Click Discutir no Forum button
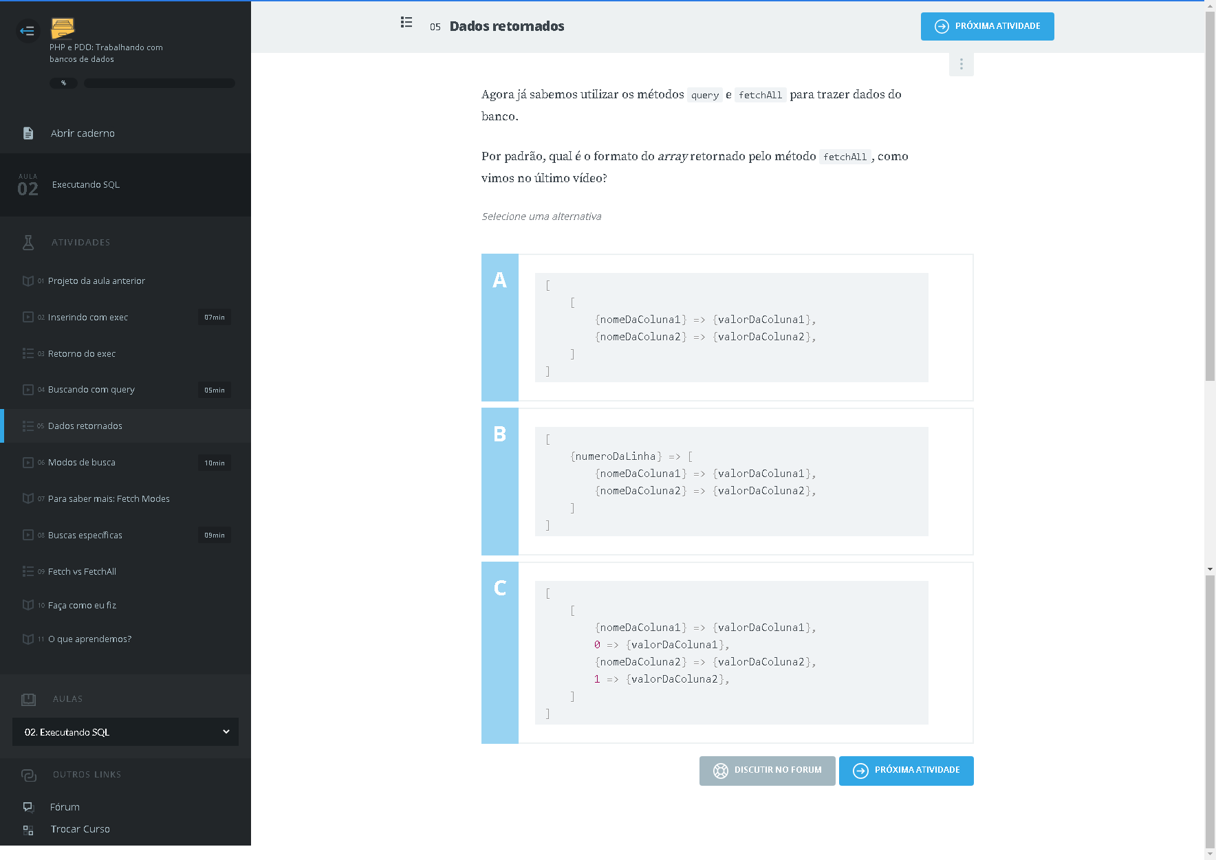The width and height of the screenshot is (1216, 860). tap(767, 771)
